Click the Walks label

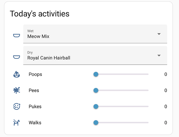tap(35, 123)
